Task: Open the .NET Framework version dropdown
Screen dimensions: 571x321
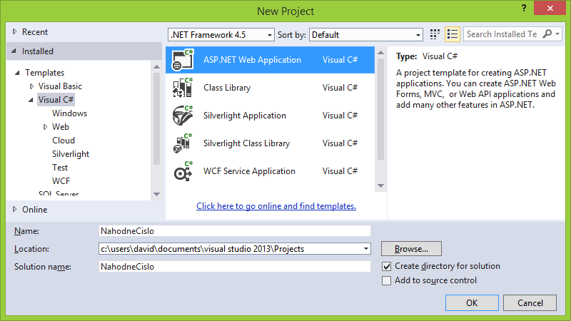Action: [x=270, y=35]
